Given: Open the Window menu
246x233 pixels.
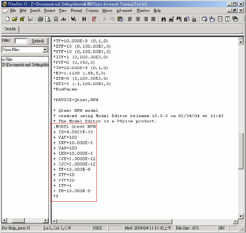Looking at the screenshot, I should click(143, 11).
